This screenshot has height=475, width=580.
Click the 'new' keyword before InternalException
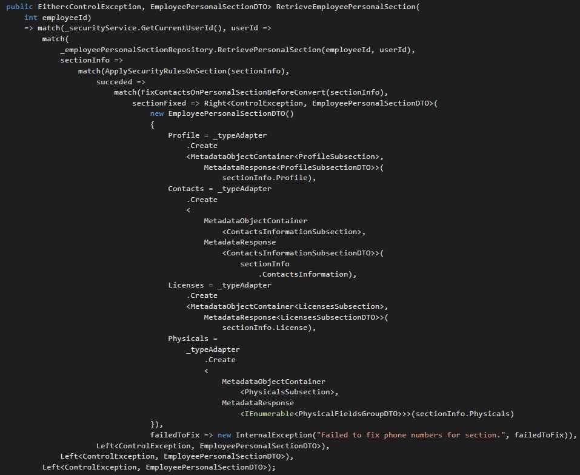point(224,435)
